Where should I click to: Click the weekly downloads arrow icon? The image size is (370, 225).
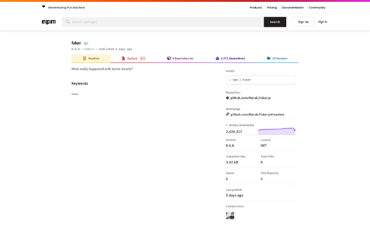(x=227, y=125)
